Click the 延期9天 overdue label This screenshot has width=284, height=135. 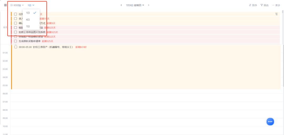51,23
